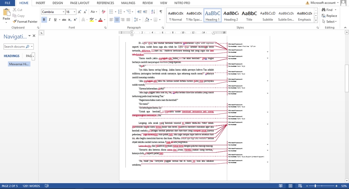Click zoom in plus button
Image resolution: width=349 pixels, height=189 pixels.
coord(336,186)
